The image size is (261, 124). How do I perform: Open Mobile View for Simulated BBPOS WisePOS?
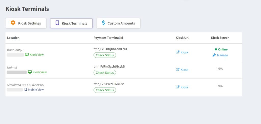click(x=36, y=90)
